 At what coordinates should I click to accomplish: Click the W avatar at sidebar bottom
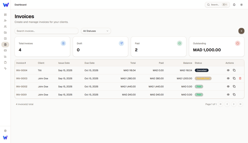[x=5, y=138]
